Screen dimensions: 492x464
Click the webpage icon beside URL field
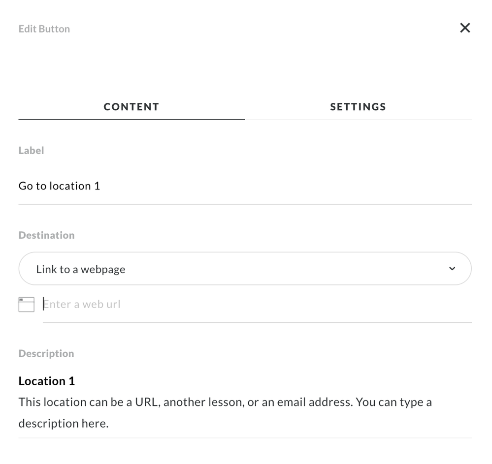(26, 304)
